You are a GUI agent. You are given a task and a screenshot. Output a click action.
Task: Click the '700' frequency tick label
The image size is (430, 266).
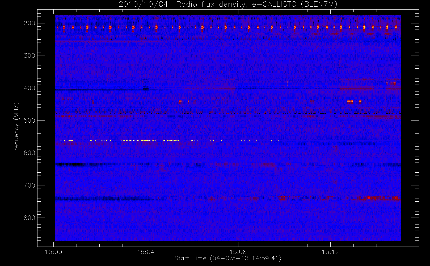pos(29,185)
